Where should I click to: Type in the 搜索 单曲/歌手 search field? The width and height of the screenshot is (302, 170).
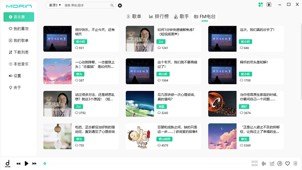[x=87, y=5]
